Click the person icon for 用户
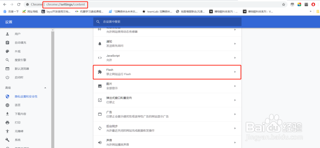This screenshot has height=148, width=320. [x=7, y=34]
